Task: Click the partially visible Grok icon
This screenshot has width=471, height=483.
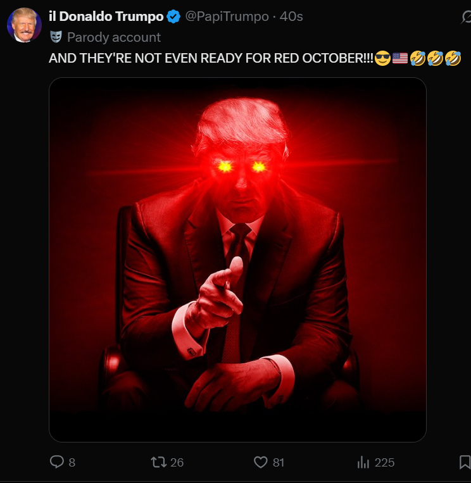Action: 466,17
